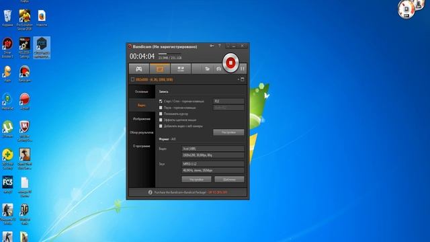Open the Far Cry 3 desktop shortcut
The image size is (430, 242).
7,185
